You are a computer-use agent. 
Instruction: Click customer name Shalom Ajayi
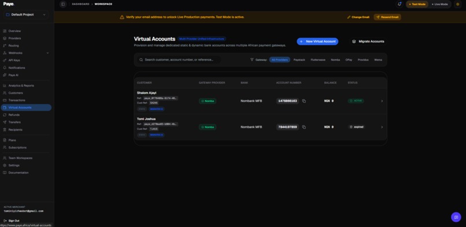pos(146,93)
